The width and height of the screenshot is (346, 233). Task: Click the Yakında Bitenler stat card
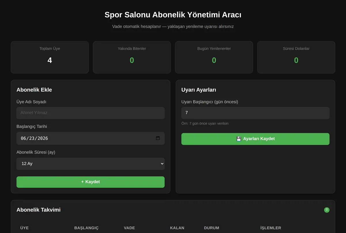tap(132, 57)
